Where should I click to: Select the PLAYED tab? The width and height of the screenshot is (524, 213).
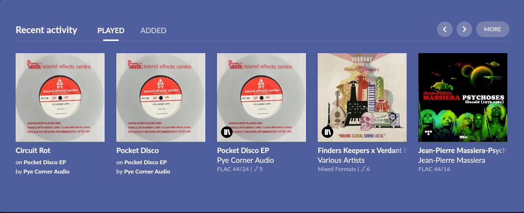[111, 31]
